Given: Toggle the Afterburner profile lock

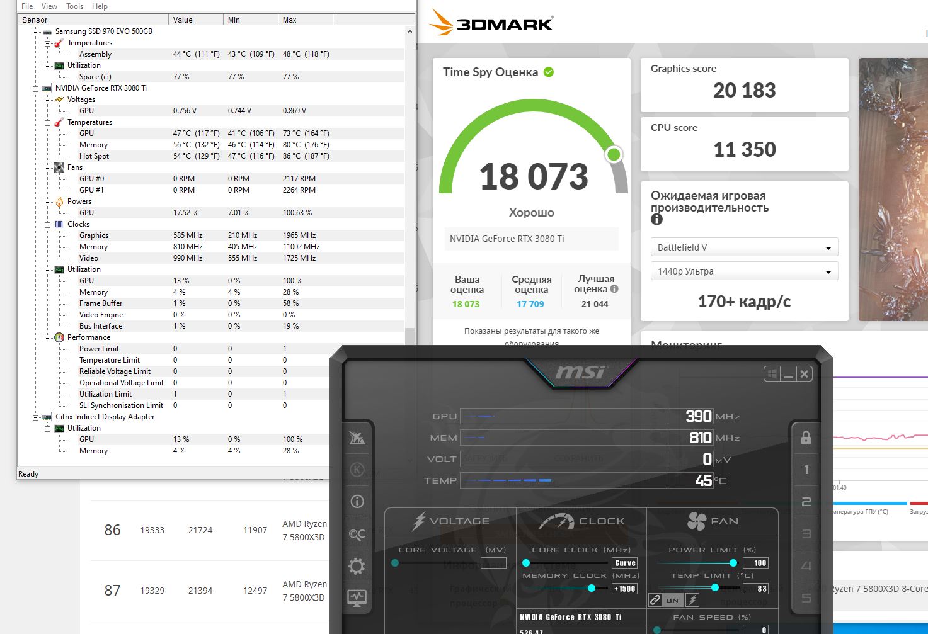Looking at the screenshot, I should coord(806,438).
